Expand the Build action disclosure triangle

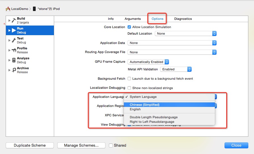[x=9, y=20]
